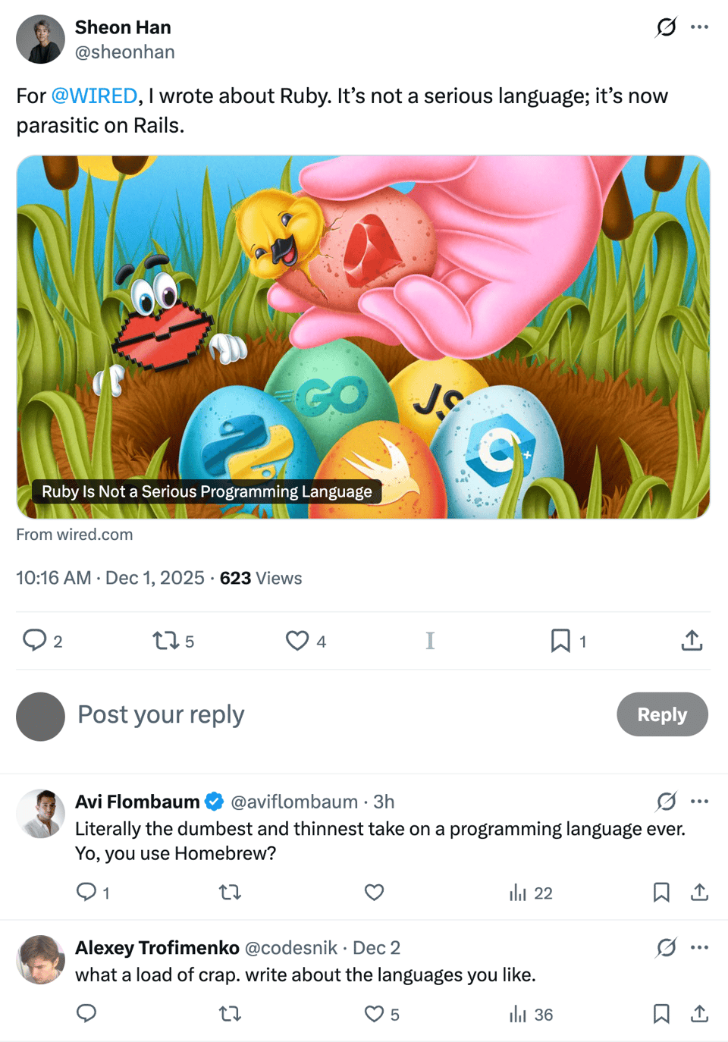Open the more options menu on the main tweet
Image resolution: width=728 pixels, height=1042 pixels.
pos(699,27)
